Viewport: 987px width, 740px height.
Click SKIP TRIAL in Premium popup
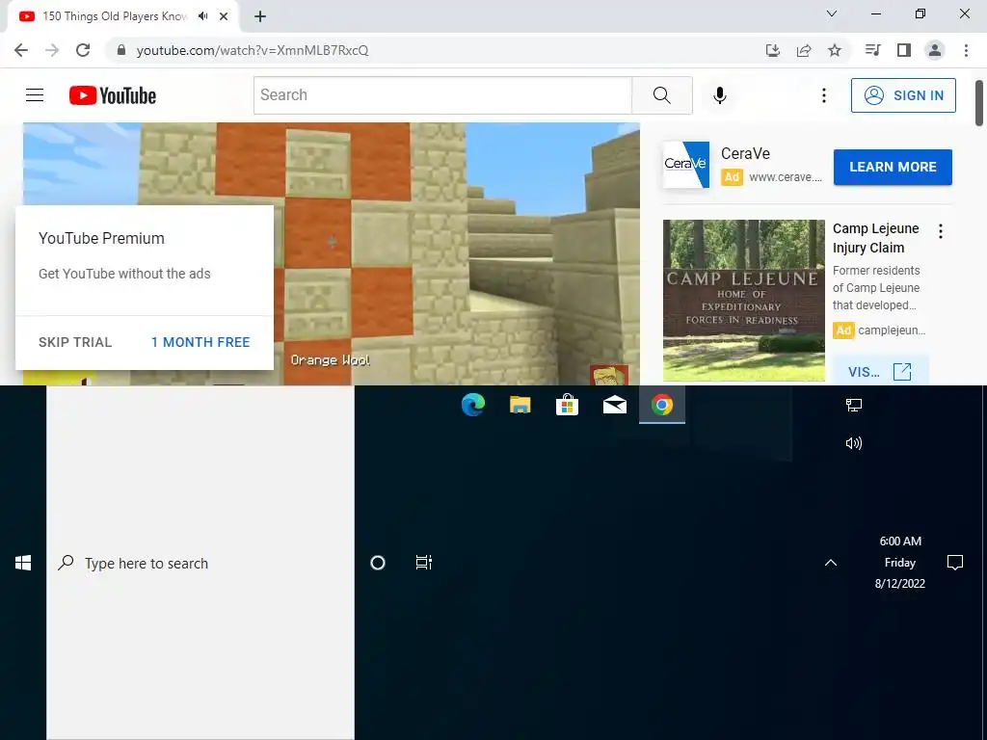pyautogui.click(x=75, y=342)
